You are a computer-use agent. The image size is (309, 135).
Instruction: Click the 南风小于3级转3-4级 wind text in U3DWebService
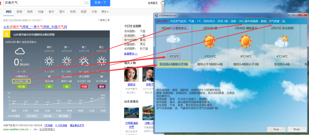pos(210,64)
